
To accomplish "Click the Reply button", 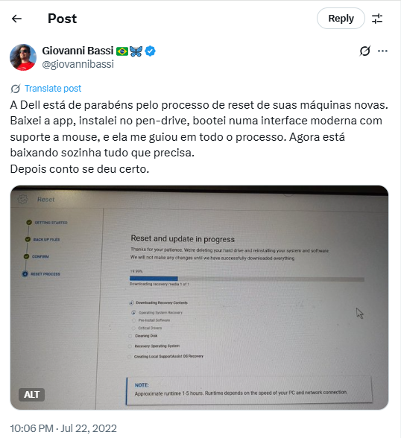I will tap(341, 19).
